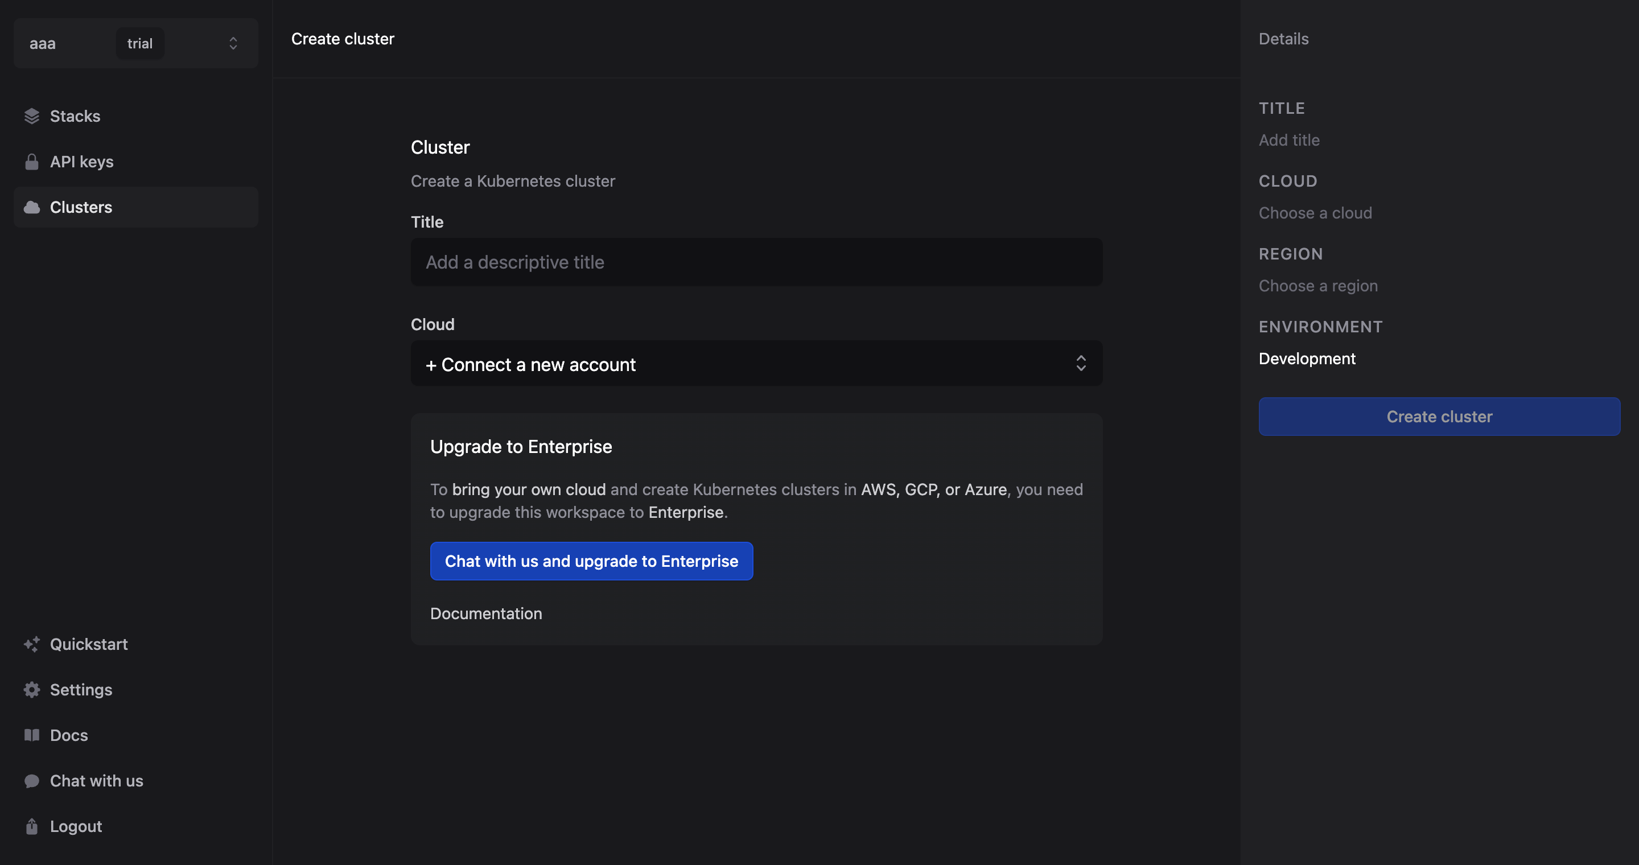
Task: Select the Stacks icon in sidebar
Action: (32, 116)
